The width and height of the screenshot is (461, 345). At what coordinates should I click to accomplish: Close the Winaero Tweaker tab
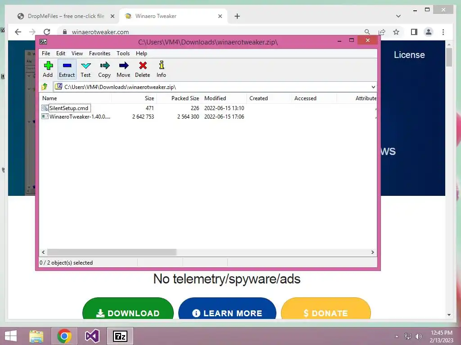point(220,16)
